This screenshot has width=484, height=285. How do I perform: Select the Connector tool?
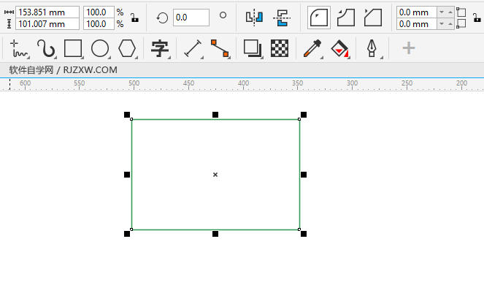pyautogui.click(x=220, y=48)
